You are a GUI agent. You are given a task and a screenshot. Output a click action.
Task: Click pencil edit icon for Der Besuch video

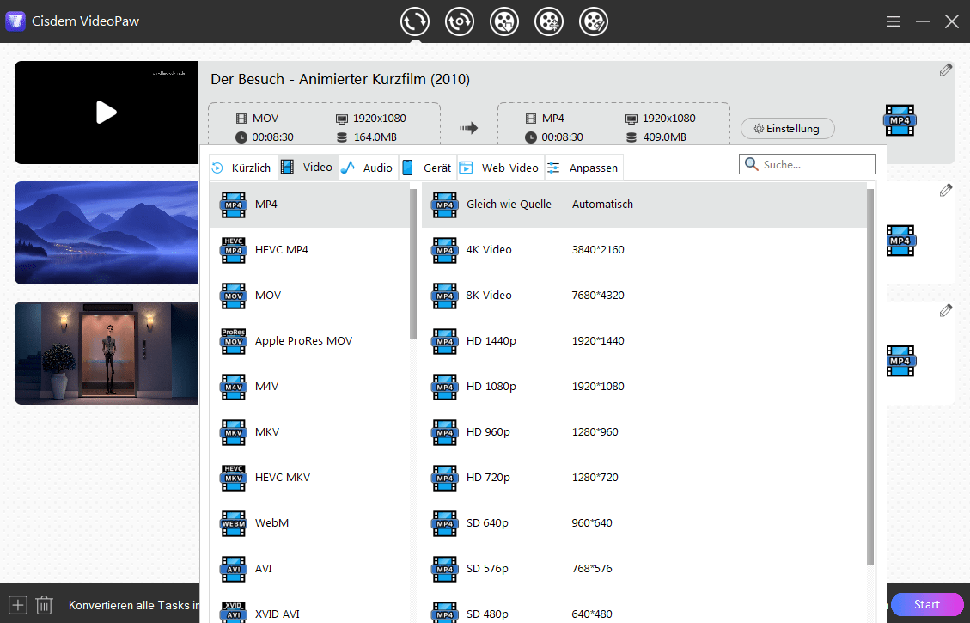click(x=946, y=70)
